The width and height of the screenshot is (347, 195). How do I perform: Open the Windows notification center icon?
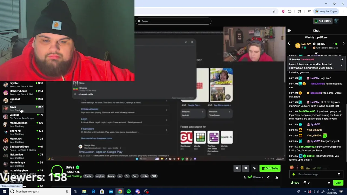coord(341,191)
